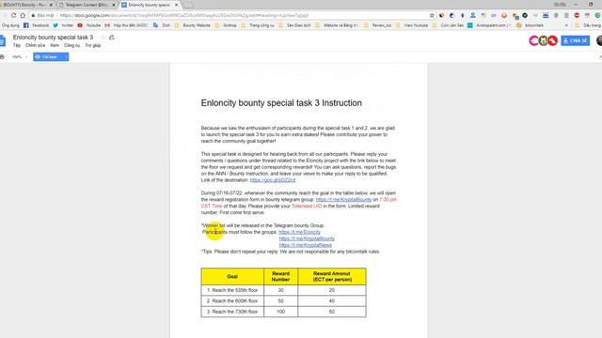The height and width of the screenshot is (338, 602).
Task: Click the red adblock extension icon
Action: (577, 15)
